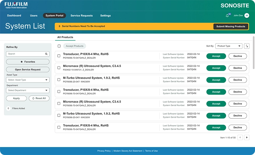The width and height of the screenshot is (255, 155).
Task: Expand the Sort By Product Type dropdown
Action: pos(229,46)
